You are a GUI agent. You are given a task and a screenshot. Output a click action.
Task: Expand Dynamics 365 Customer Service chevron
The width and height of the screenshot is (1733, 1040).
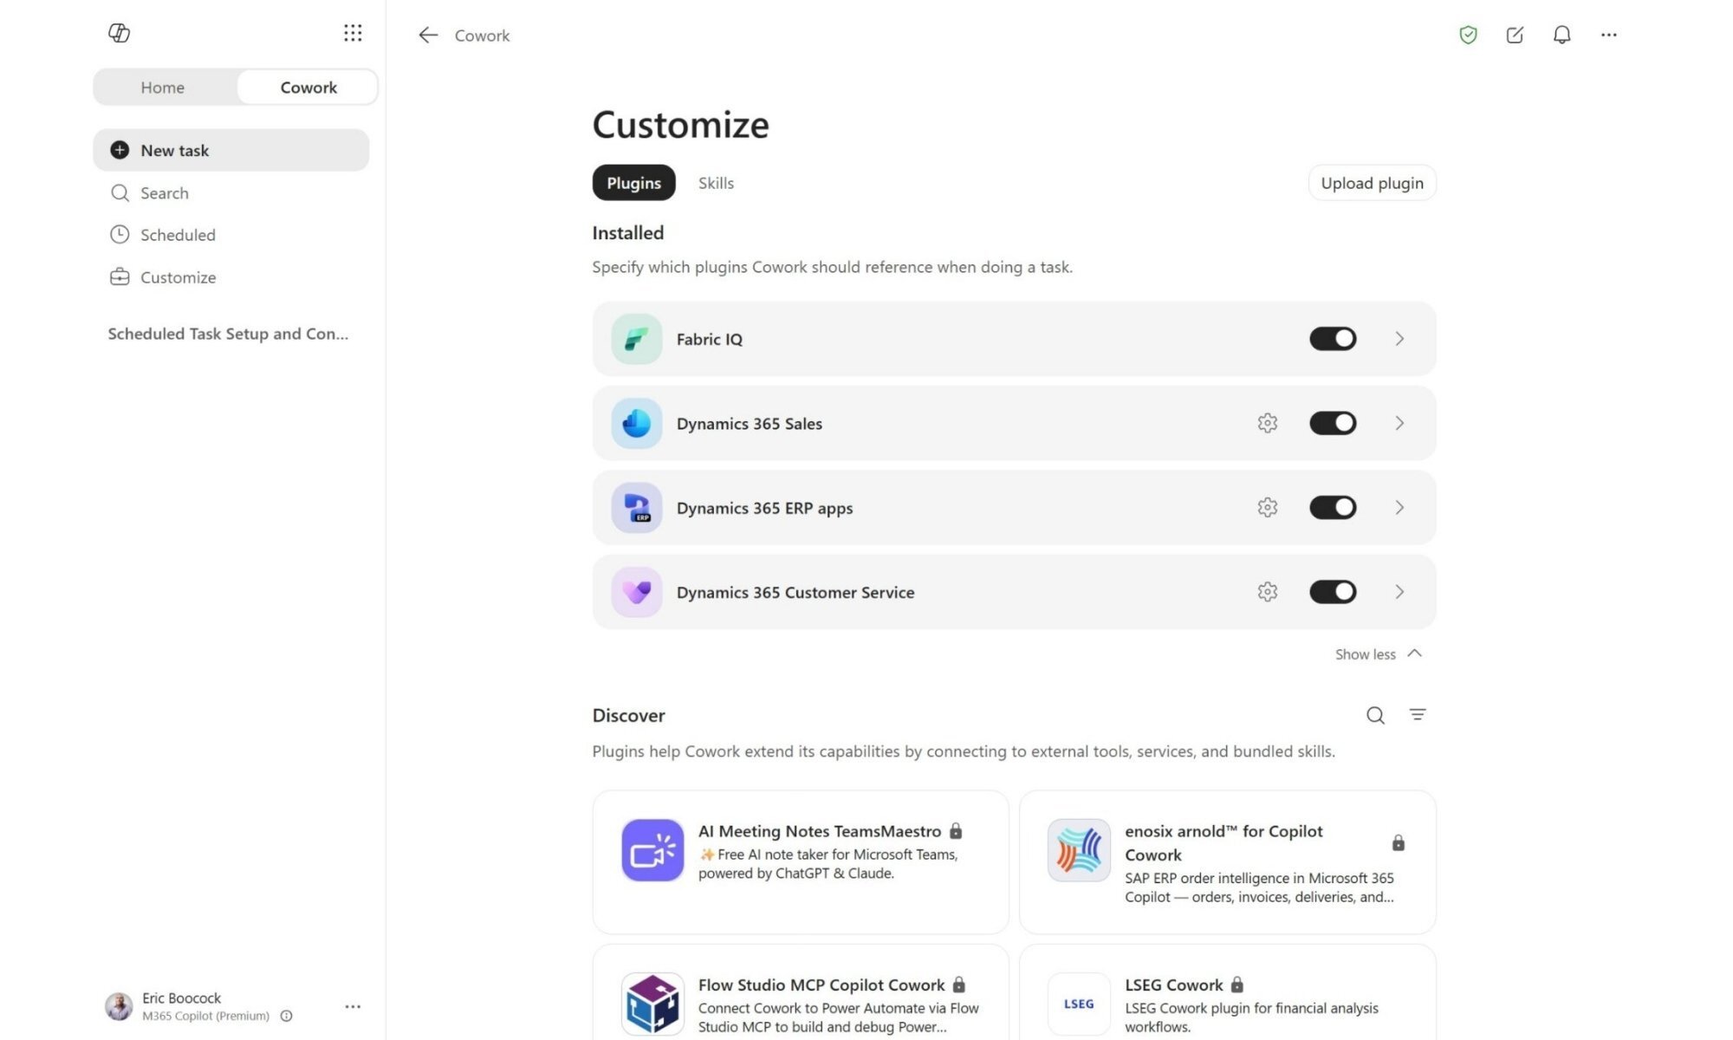[1399, 592]
